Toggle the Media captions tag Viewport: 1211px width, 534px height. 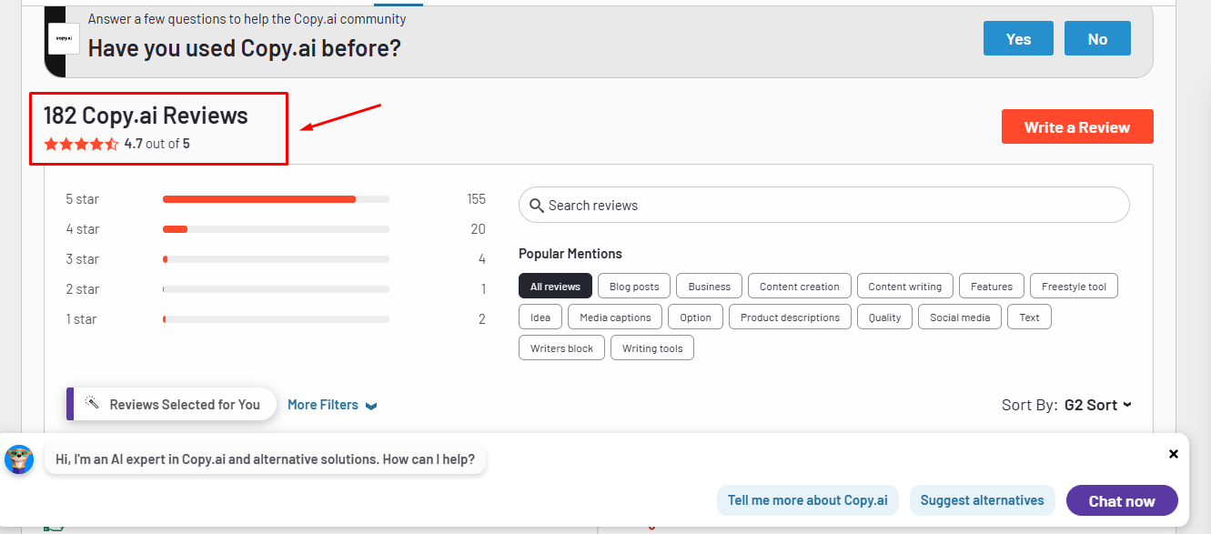click(615, 317)
